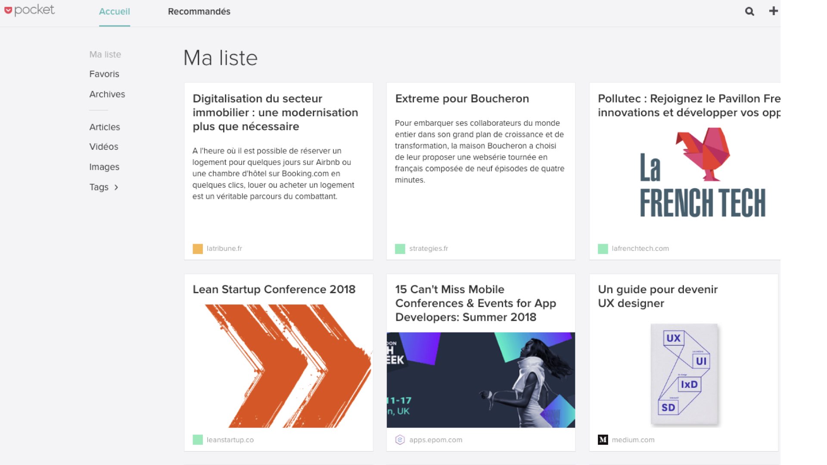Click the apps.epom.com favicon icon
The image size is (827, 465).
tap(400, 440)
